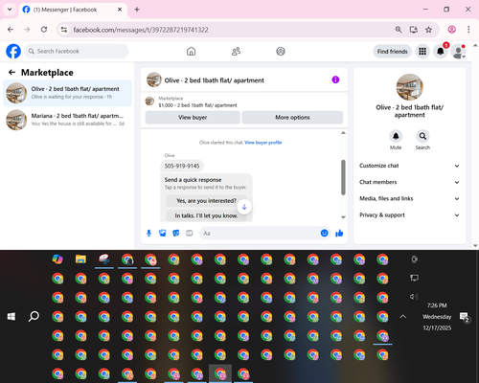Open the emoji picker in message box

(x=324, y=234)
